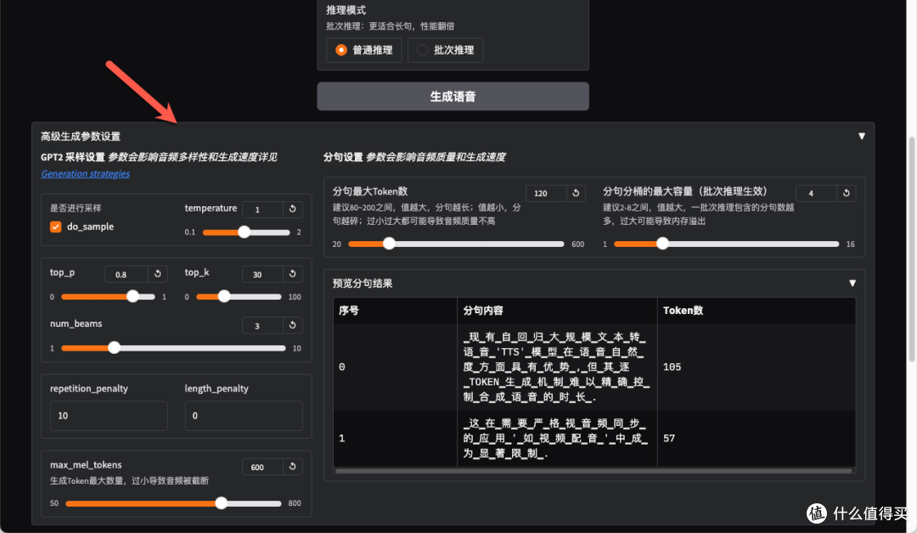Click the temperature slider handle
917x533 pixels.
click(245, 232)
